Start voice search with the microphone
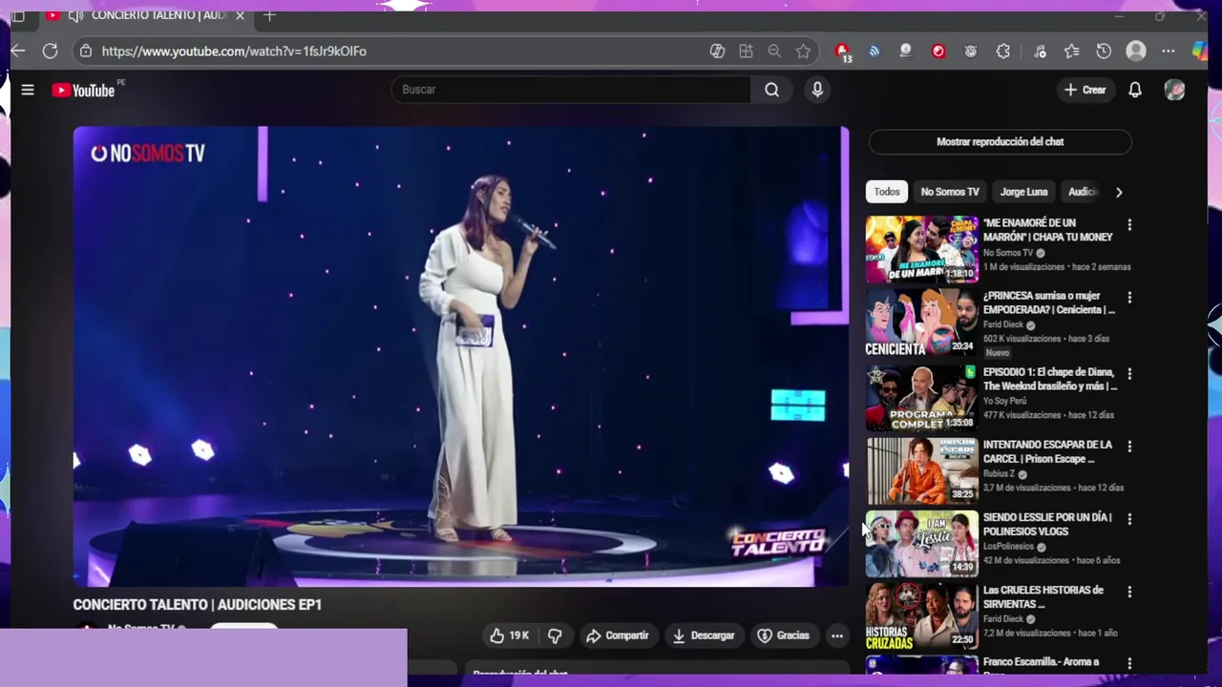 point(817,90)
